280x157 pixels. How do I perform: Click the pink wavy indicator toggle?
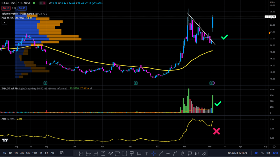click(x=44, y=3)
